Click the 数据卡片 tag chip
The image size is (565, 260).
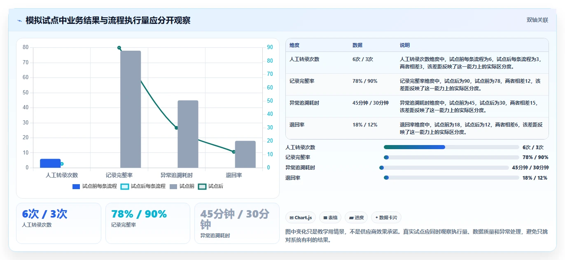pos(386,218)
